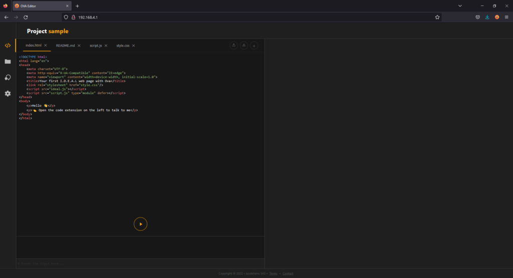Click the upload file icon in editor toolbar
Screen dimensions: 513x278
233,46
